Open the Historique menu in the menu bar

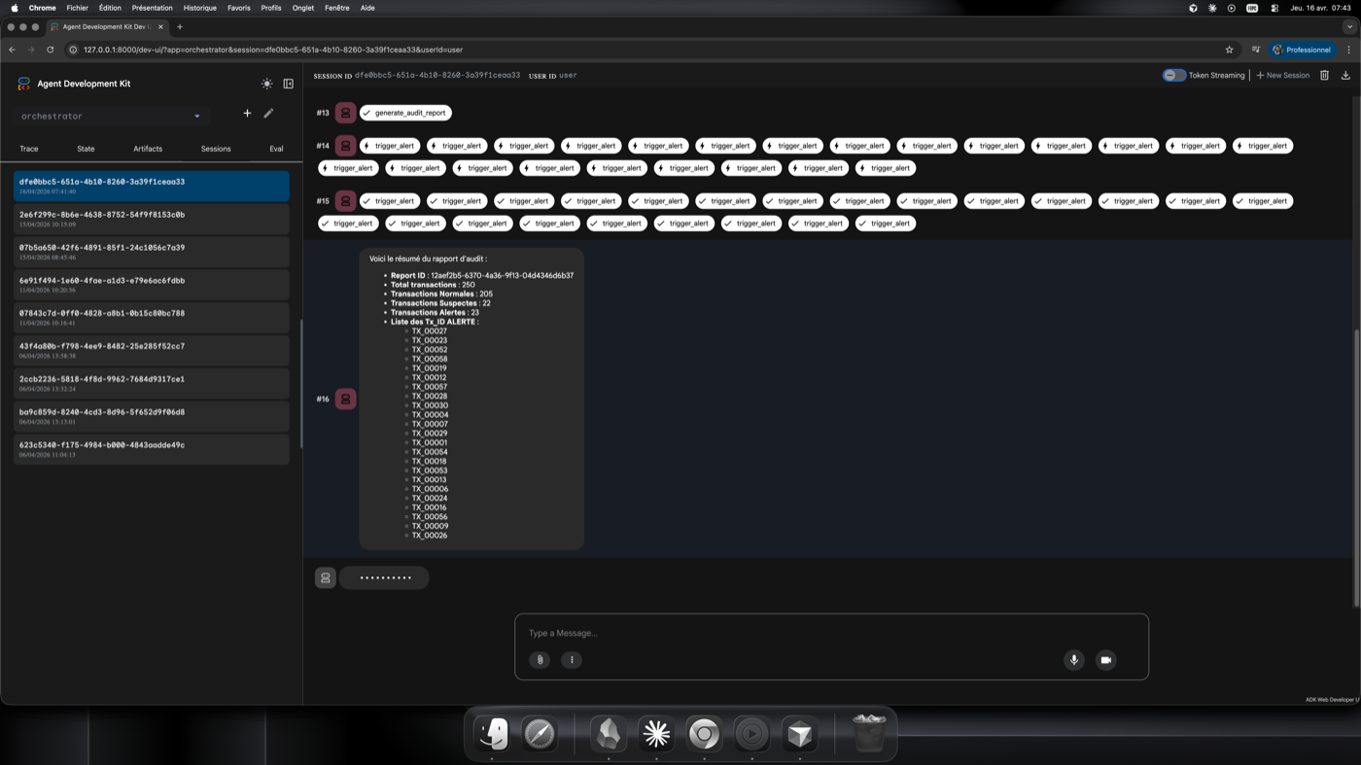200,8
